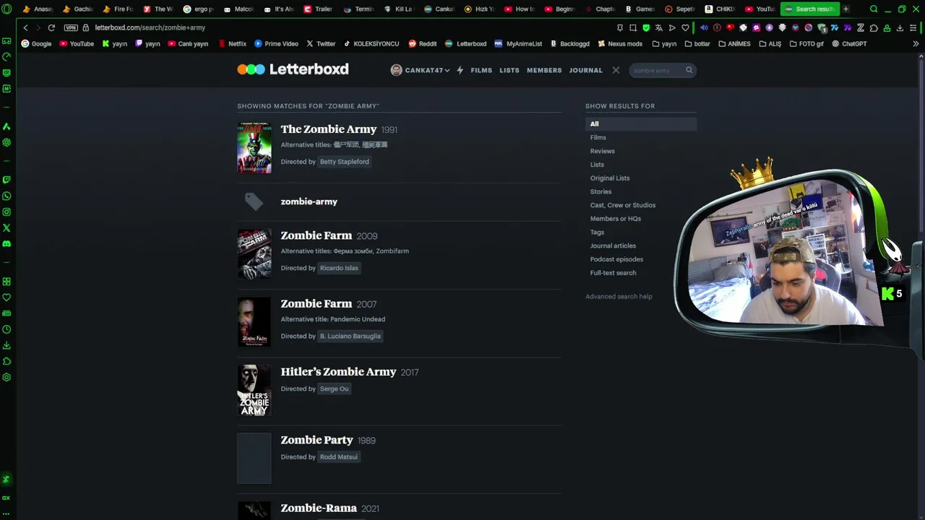Click the site padlock icon
The width and height of the screenshot is (925, 520).
click(x=86, y=27)
